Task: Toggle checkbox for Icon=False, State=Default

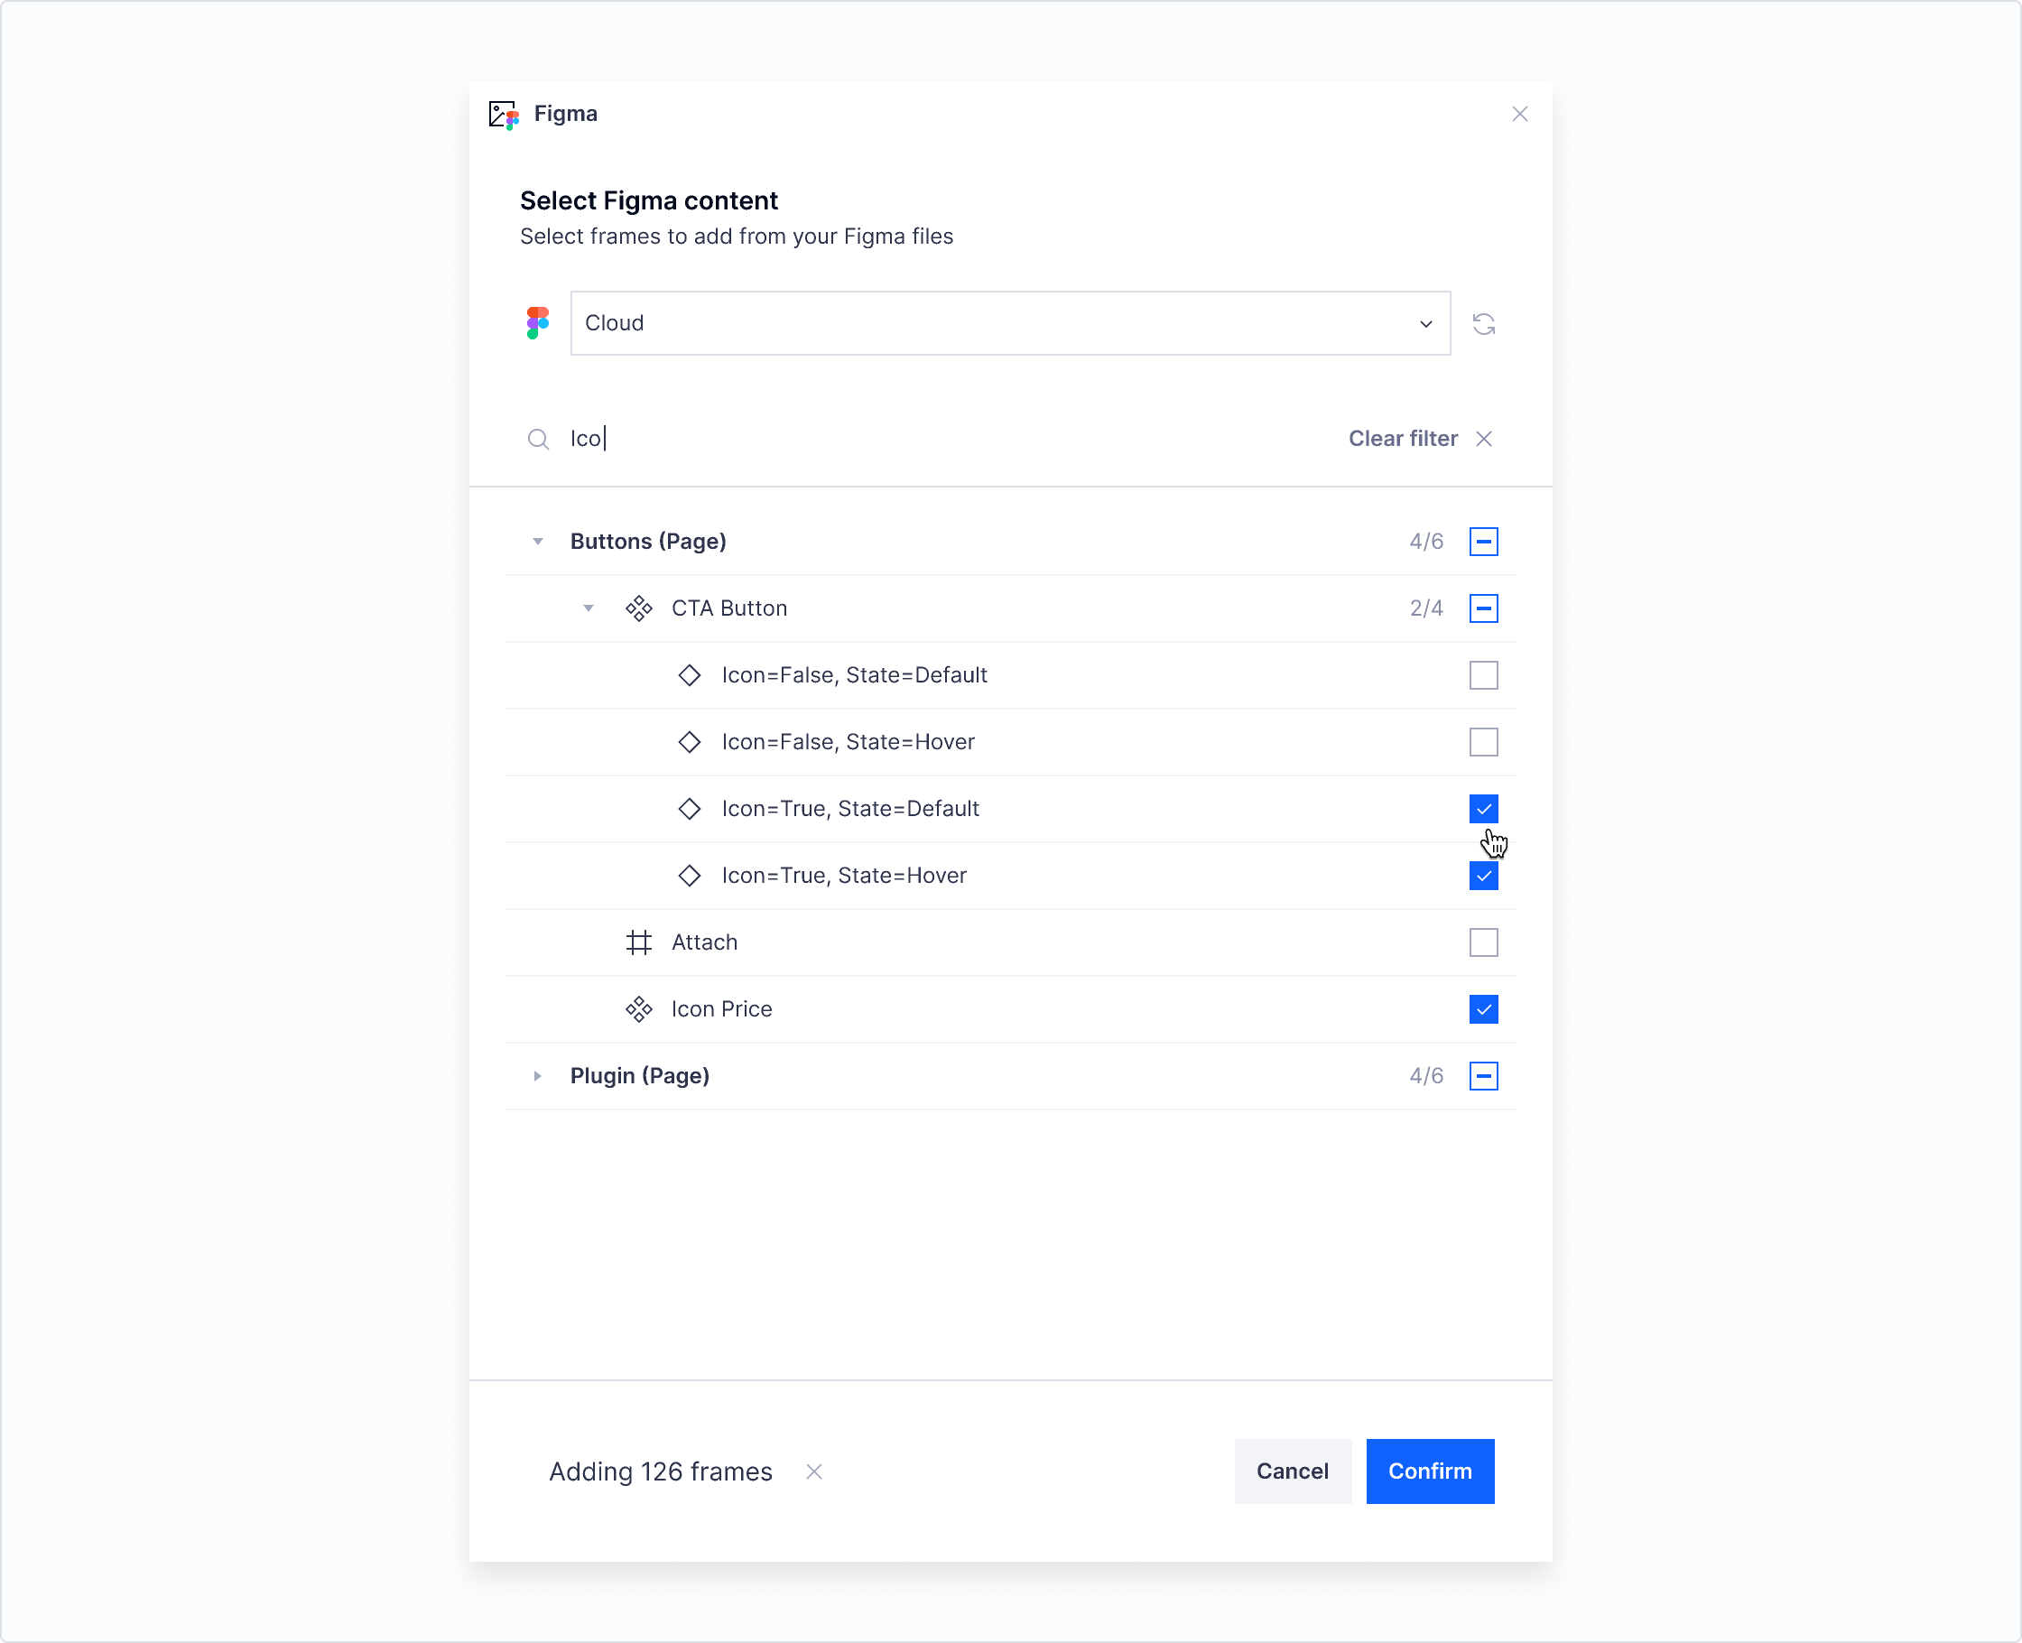Action: pos(1484,674)
